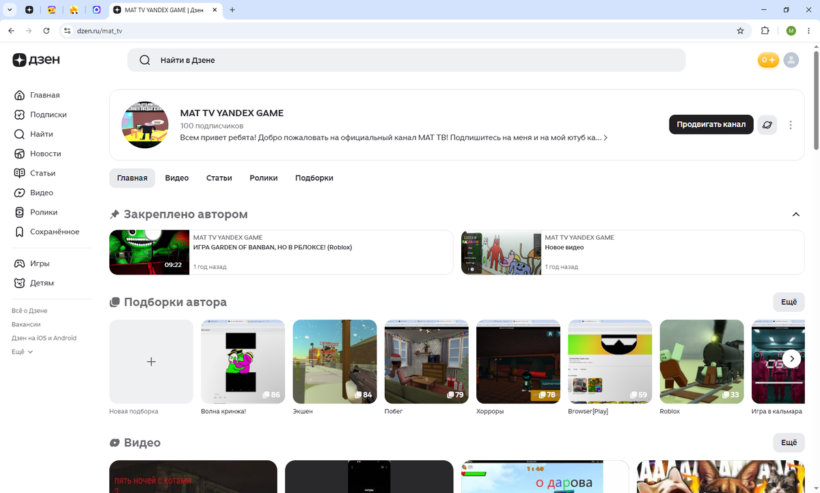
Task: Open Новости in the left sidebar
Action: click(x=38, y=154)
